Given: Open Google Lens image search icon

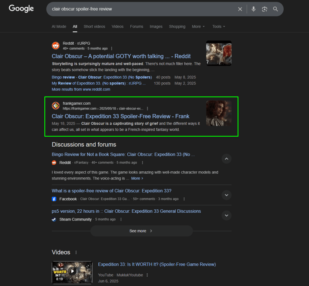Looking at the screenshot, I should (264, 9).
